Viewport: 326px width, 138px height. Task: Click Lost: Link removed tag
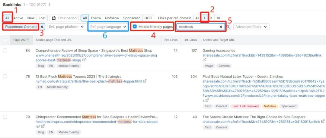245,106
